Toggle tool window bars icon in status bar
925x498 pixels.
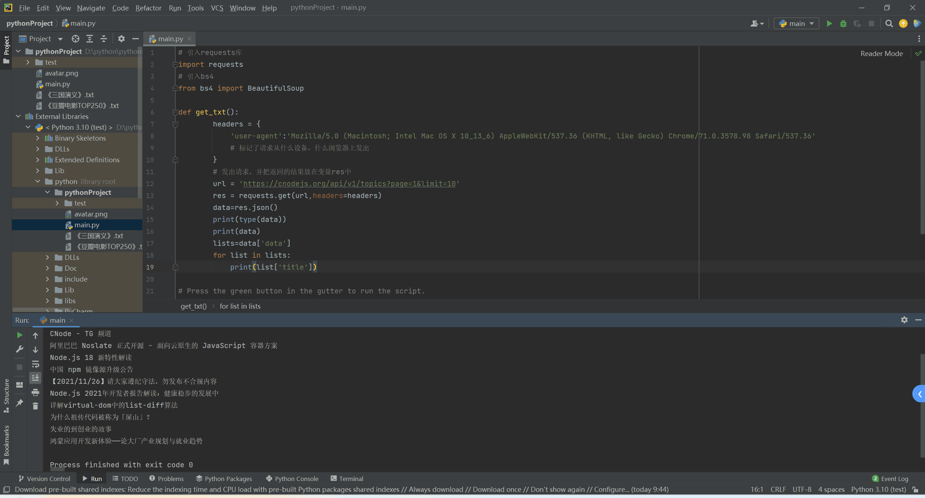point(6,490)
